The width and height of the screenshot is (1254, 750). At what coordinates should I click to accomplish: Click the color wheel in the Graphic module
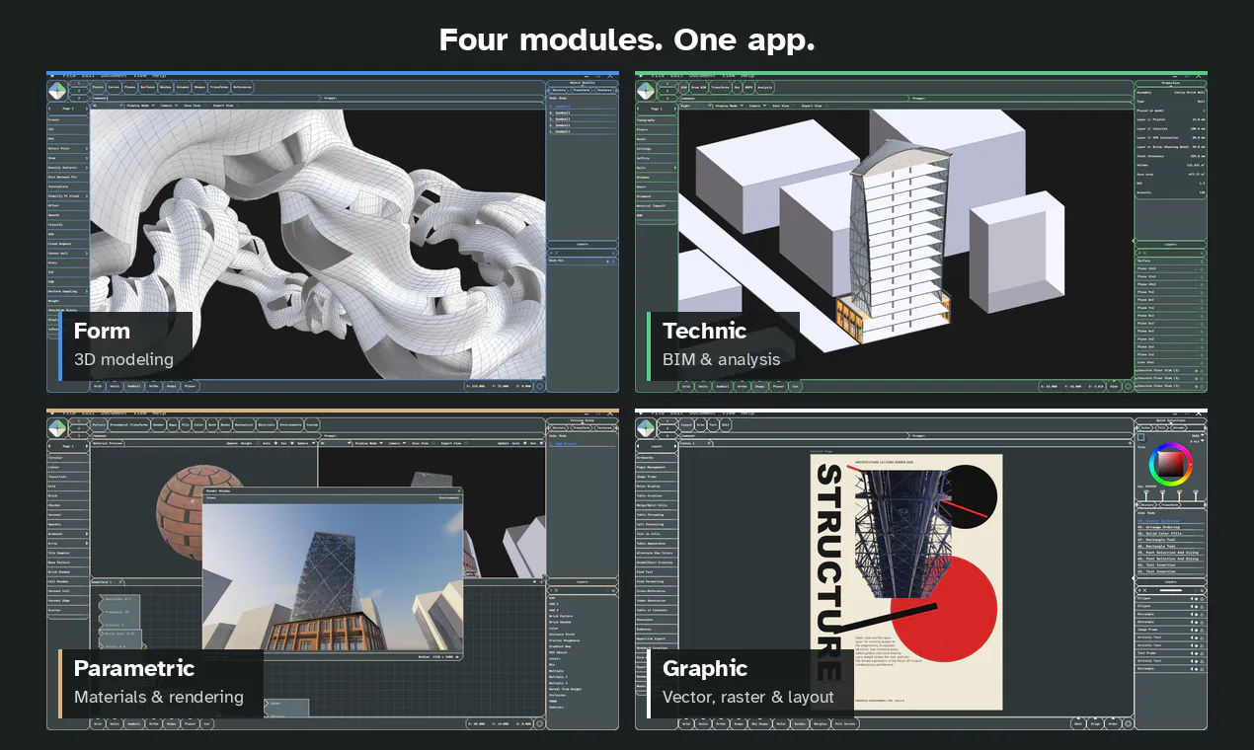1171,464
